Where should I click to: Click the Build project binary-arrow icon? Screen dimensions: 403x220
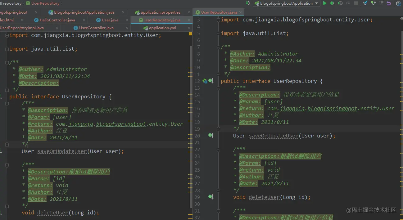(x=248, y=3)
